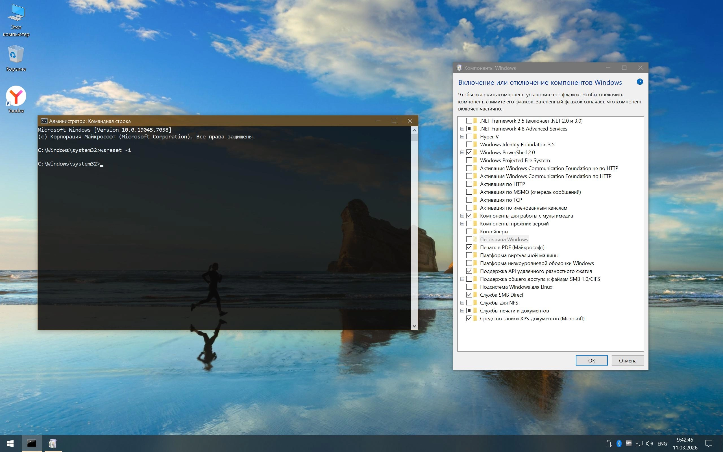
Task: Uncheck Печать в PDF (Майкрософт)
Action: click(x=469, y=247)
